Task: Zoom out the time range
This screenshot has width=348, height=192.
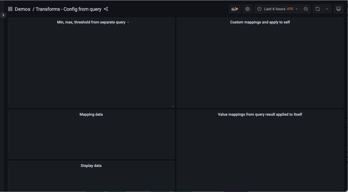Action: pos(306,9)
